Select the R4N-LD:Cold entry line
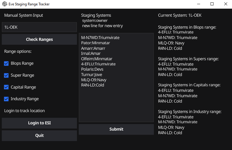Screen dimensions: 232x150 tap(92, 85)
